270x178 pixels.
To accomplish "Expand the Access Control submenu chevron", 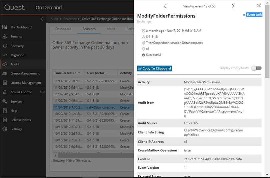I will click(x=42, y=92).
